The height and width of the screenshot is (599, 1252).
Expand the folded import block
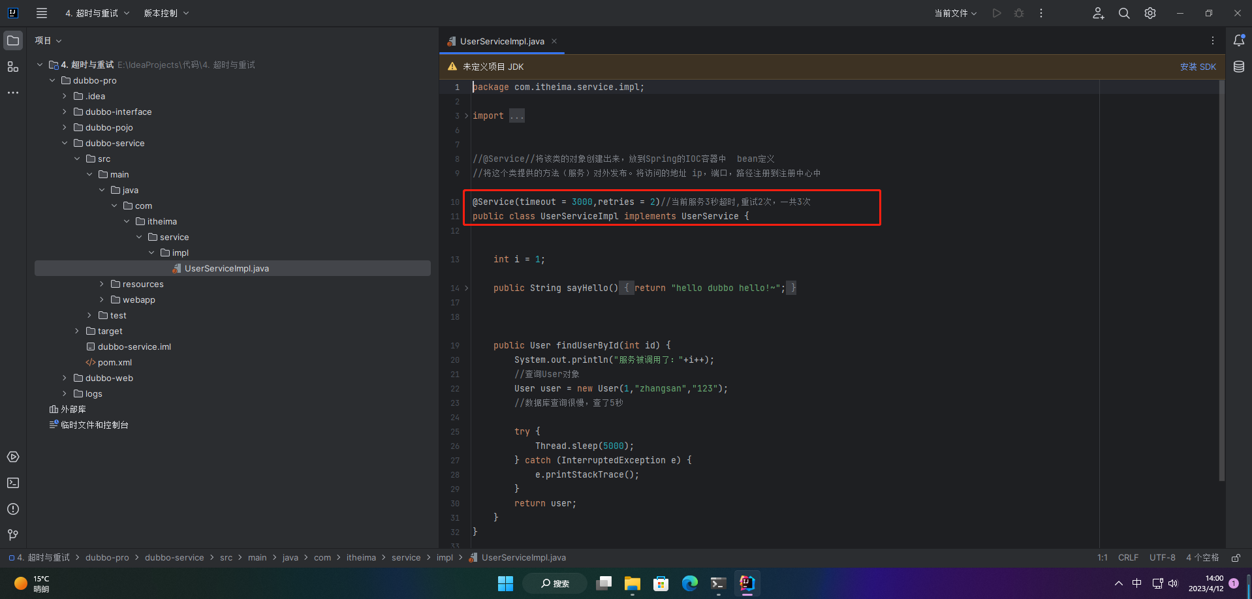click(x=517, y=116)
